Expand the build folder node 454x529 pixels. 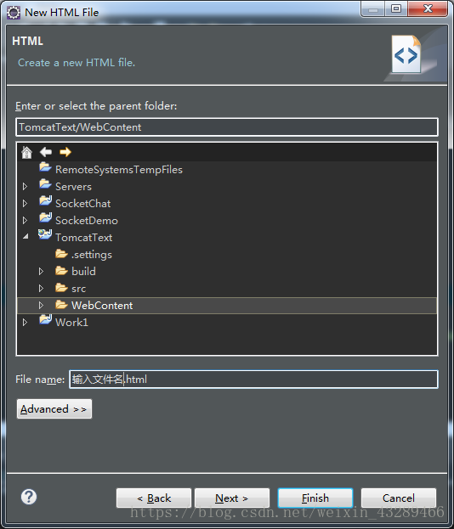[41, 271]
